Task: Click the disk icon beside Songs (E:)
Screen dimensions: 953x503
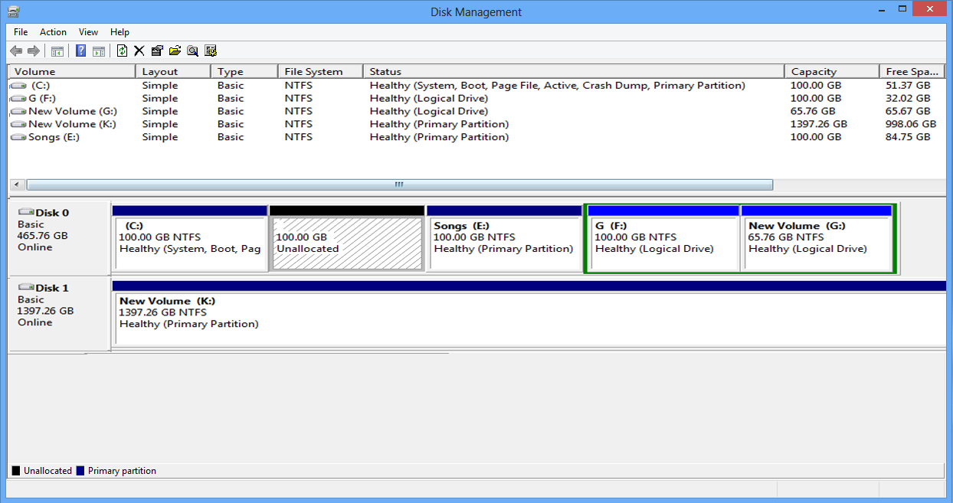Action: tap(18, 137)
